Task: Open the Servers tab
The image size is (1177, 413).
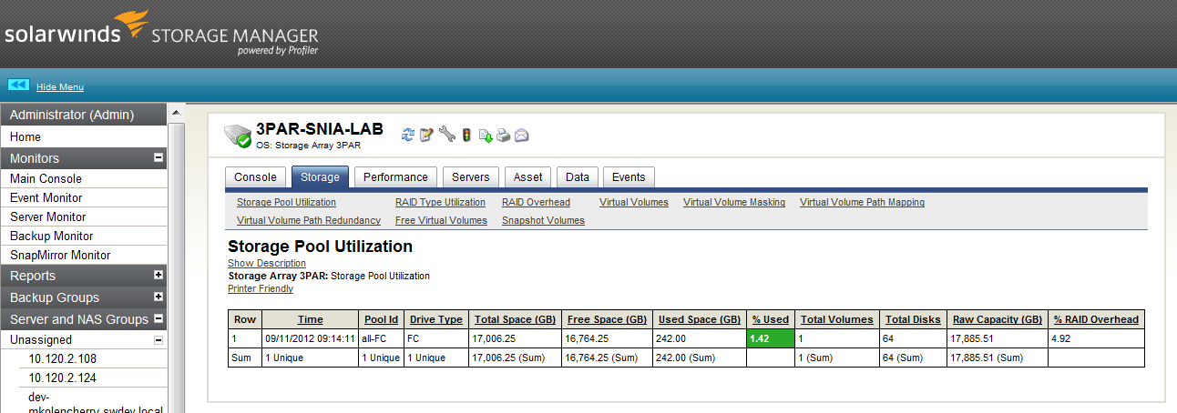Action: pos(470,177)
